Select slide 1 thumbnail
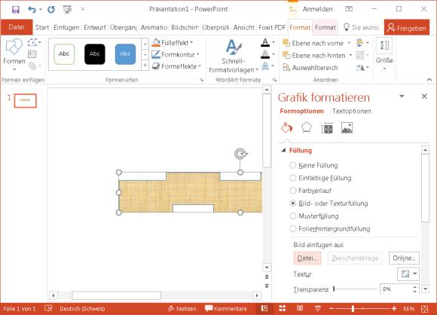Image resolution: width=437 pixels, height=315 pixels. pyautogui.click(x=25, y=101)
